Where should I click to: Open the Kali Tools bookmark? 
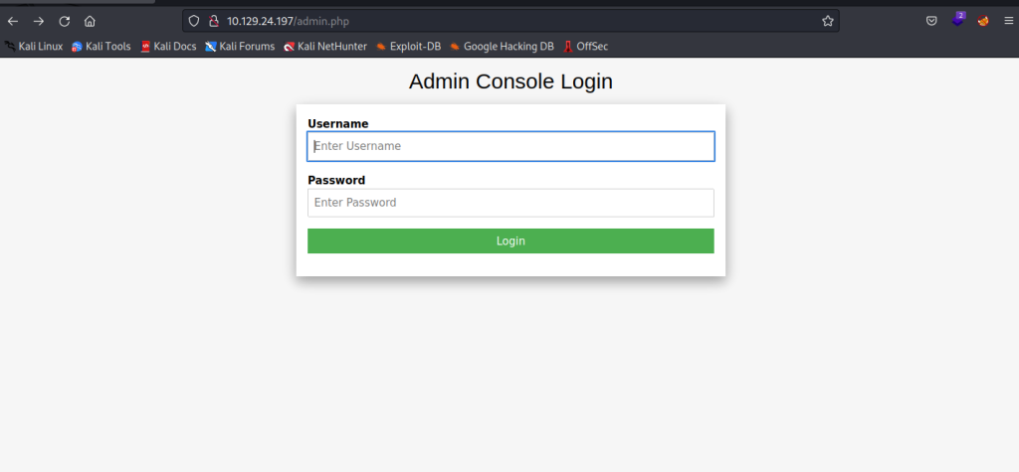(102, 46)
